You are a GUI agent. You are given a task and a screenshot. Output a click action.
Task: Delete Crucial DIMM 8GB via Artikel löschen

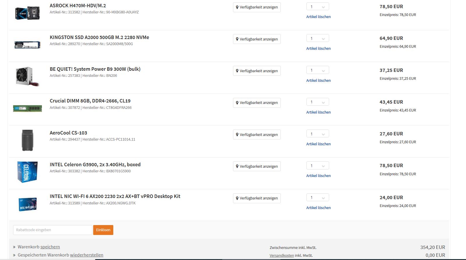[x=318, y=112]
